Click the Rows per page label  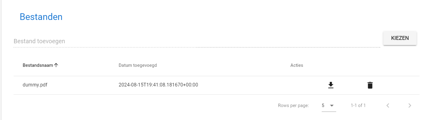[x=293, y=105]
